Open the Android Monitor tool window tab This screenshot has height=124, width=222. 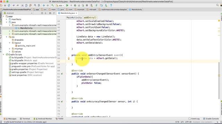click(43, 119)
